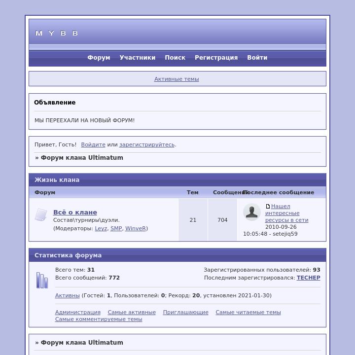Click the зарегистрируйтесь link

pyautogui.click(x=147, y=144)
